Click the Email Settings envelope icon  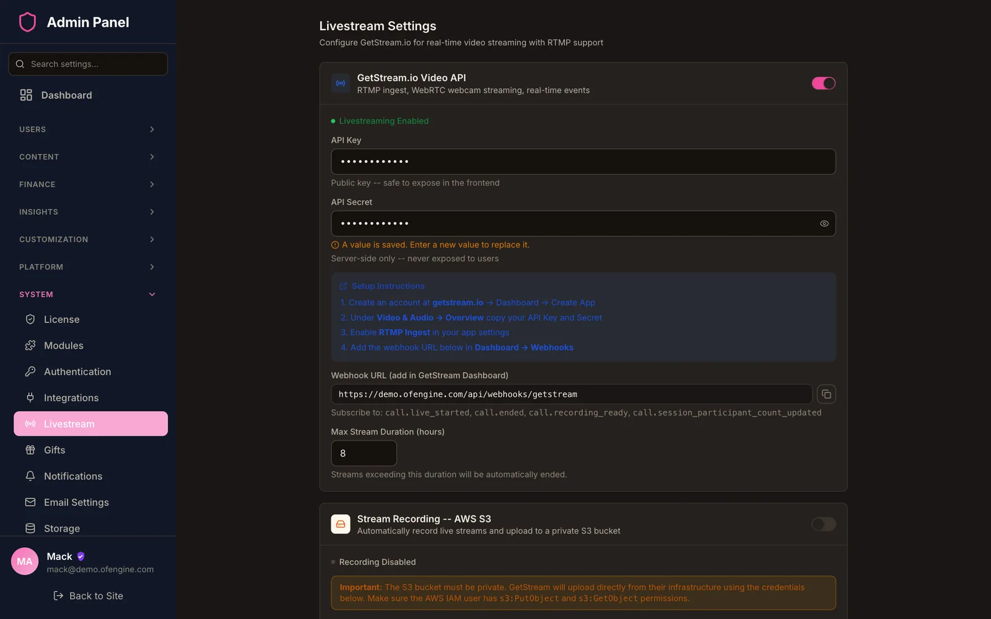(30, 502)
